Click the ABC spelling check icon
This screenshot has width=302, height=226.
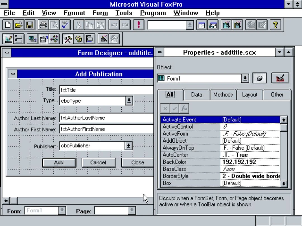[65, 25]
